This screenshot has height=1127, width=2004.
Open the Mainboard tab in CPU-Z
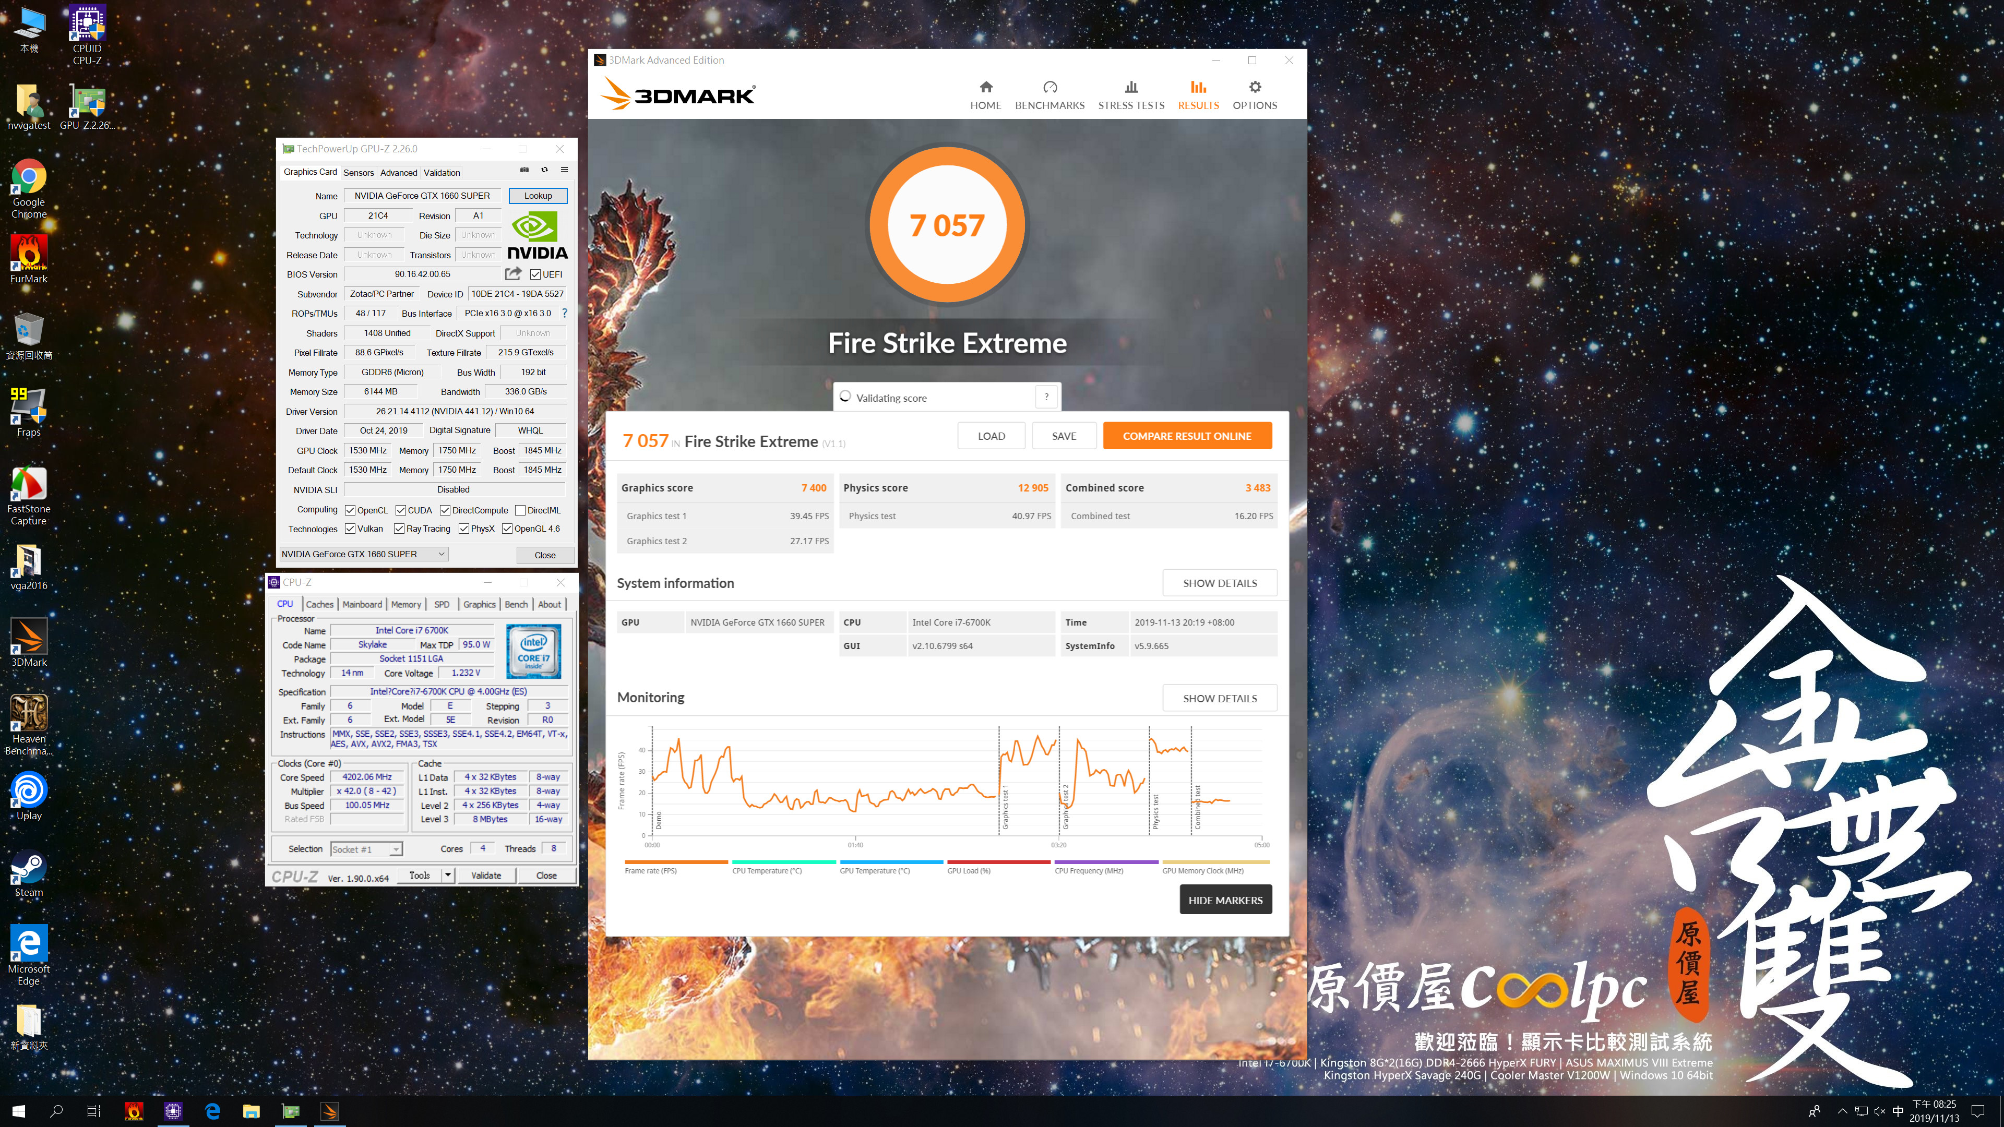pos(362,604)
